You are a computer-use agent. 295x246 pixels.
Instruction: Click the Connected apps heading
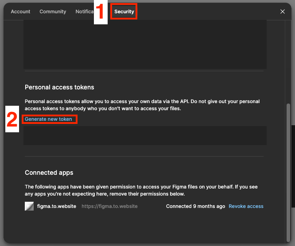pos(49,173)
